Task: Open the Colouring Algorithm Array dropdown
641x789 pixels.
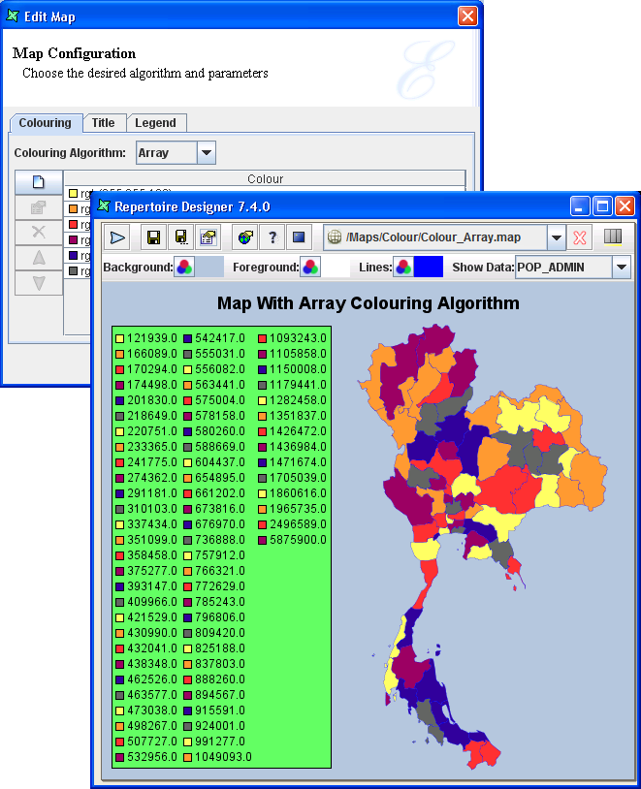Action: coord(206,153)
